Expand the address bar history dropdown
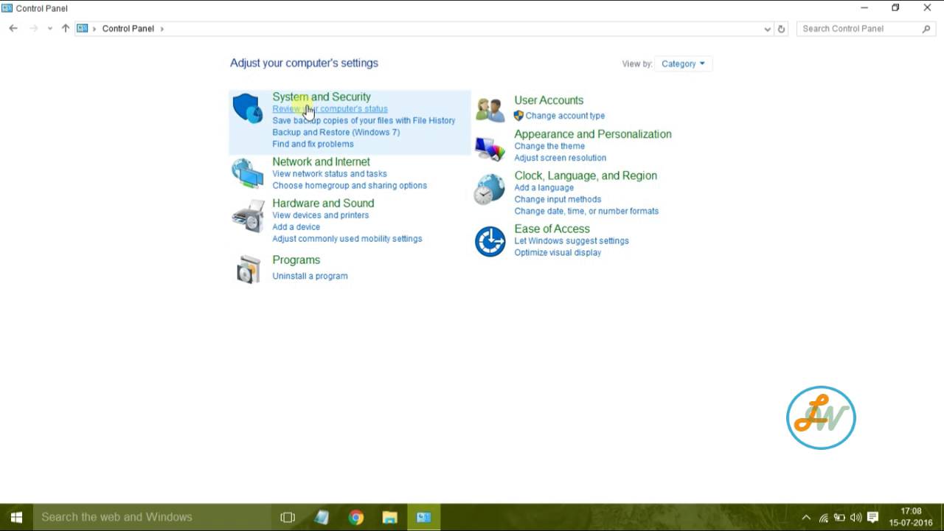Image resolution: width=944 pixels, height=531 pixels. (x=768, y=29)
